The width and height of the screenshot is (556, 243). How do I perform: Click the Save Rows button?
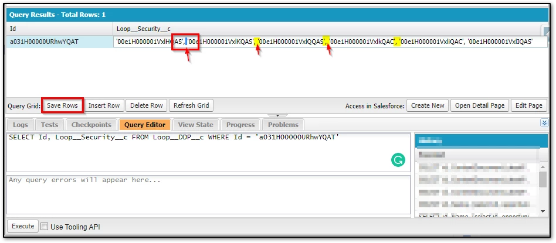pyautogui.click(x=62, y=105)
